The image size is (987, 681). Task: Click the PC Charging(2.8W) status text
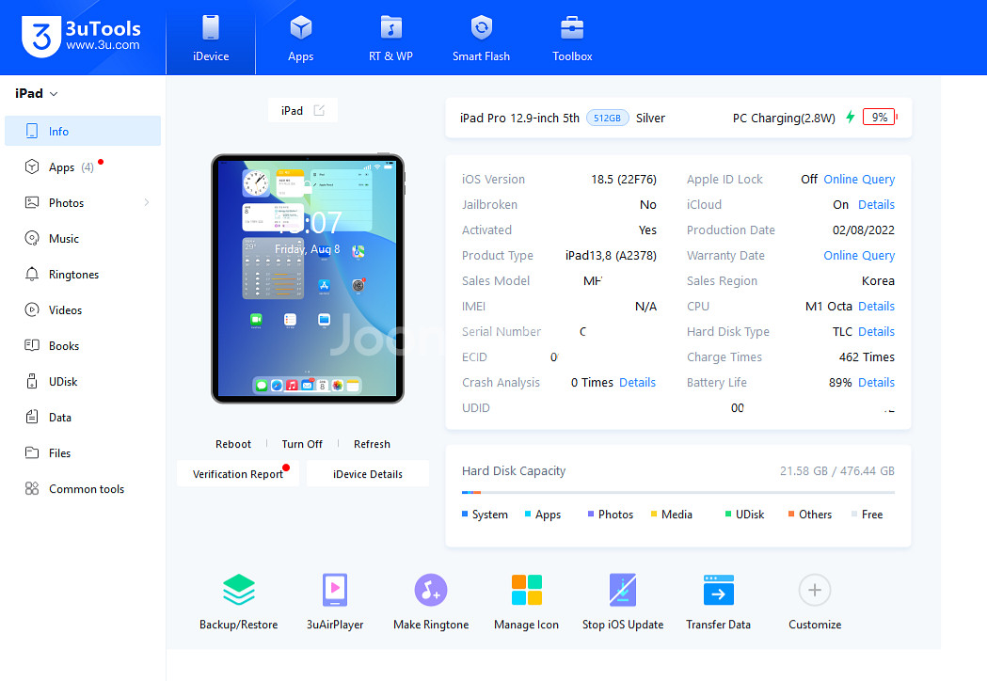coord(784,118)
